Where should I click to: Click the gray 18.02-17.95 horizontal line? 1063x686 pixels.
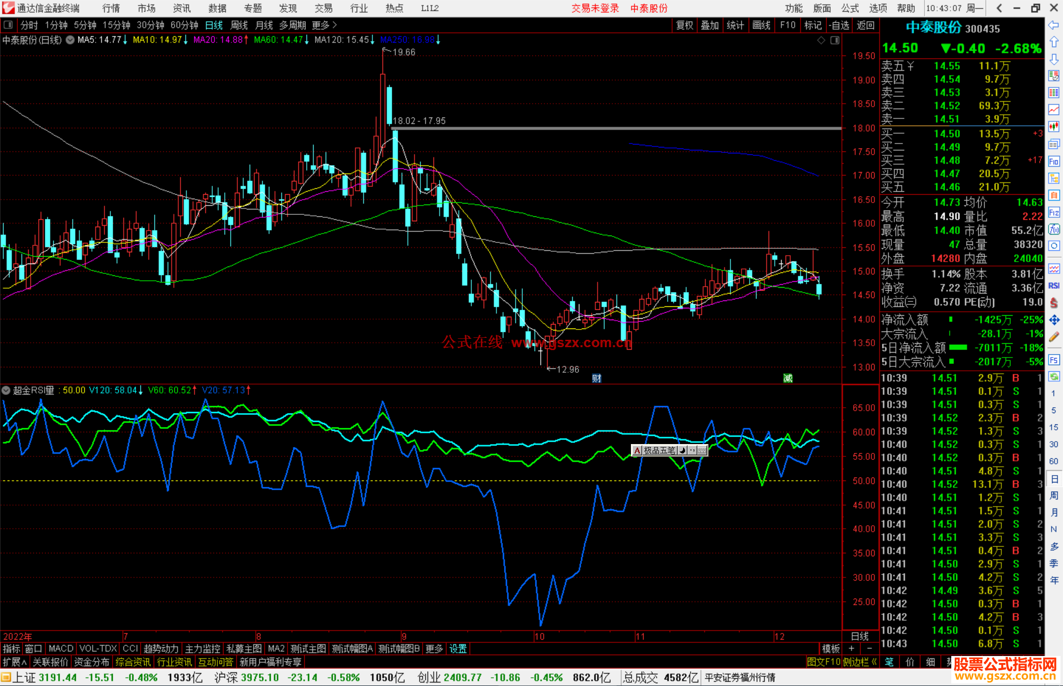[615, 128]
